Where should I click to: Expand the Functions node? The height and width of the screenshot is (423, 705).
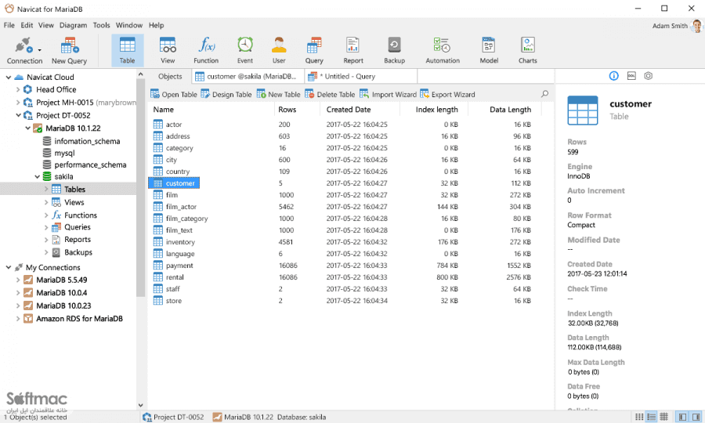[x=46, y=215]
